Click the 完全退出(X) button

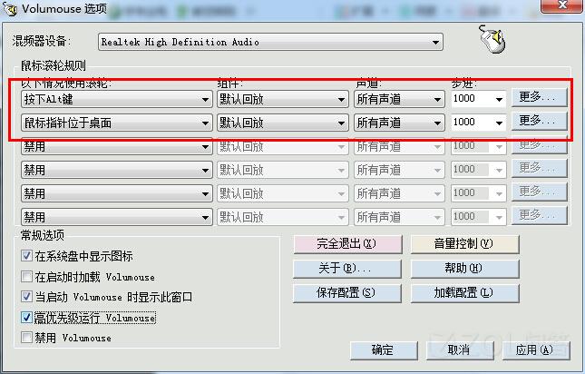point(347,244)
